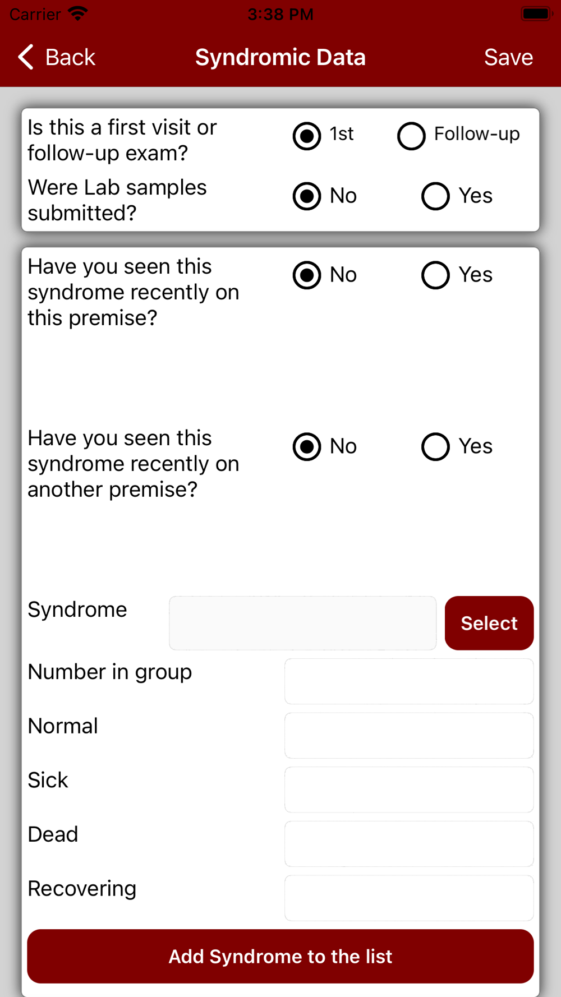
Task: Tap the Dead count field
Action: (x=409, y=844)
